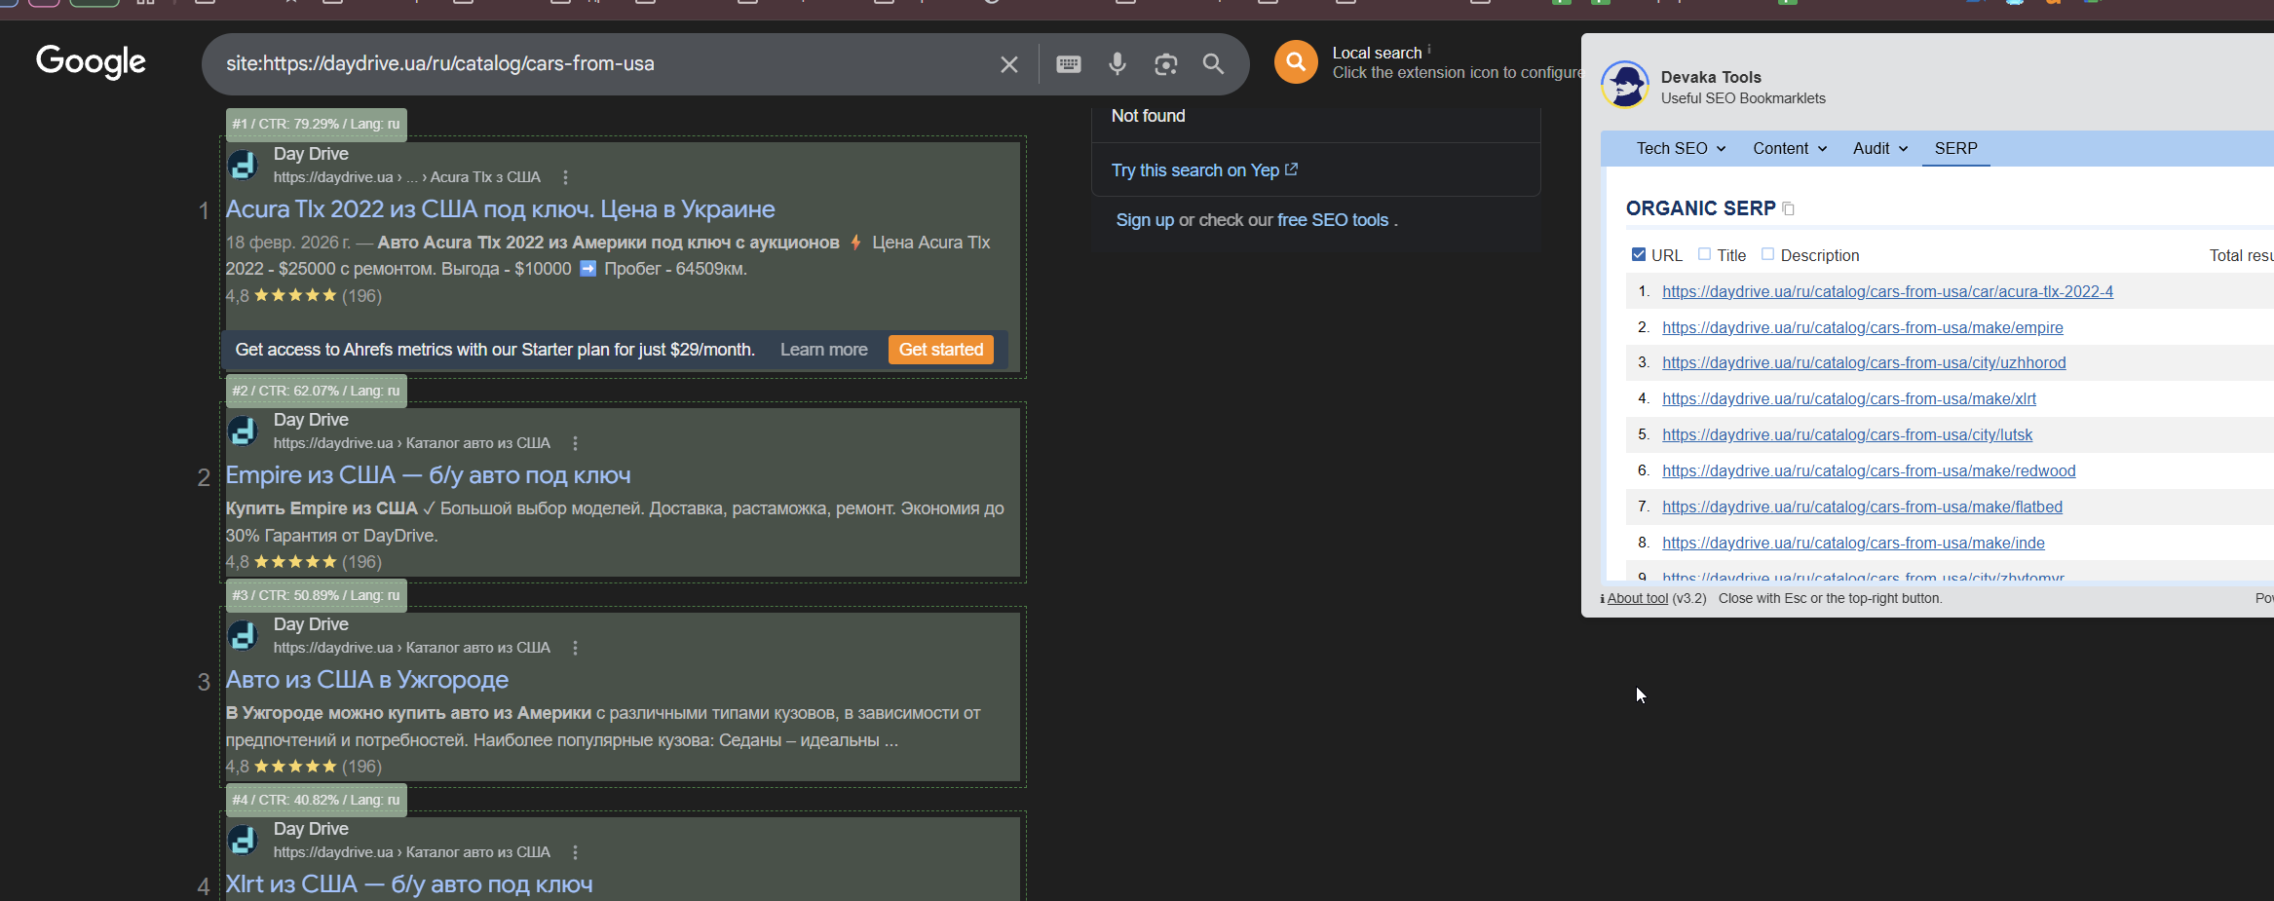
Task: Open 'Xlrt из США — б/у авто под ключ' result
Action: click(409, 884)
